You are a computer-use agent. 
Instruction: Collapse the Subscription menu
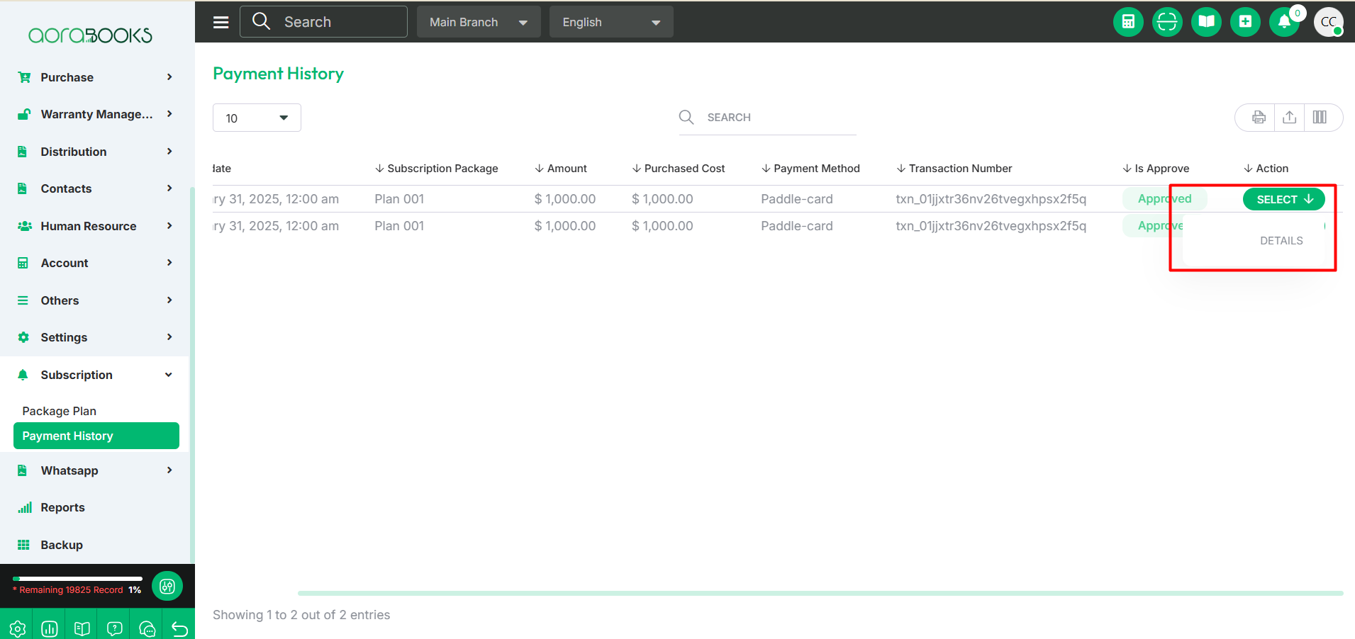pyautogui.click(x=95, y=375)
